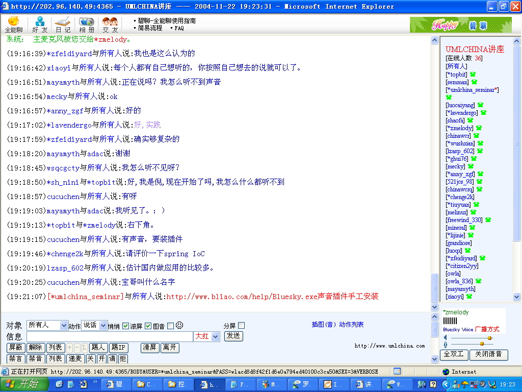Click the speaker volume icon

coord(446,338)
